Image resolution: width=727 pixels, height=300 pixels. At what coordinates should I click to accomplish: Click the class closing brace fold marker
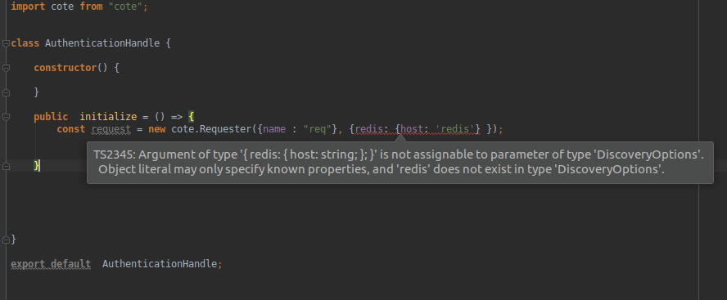(x=6, y=240)
